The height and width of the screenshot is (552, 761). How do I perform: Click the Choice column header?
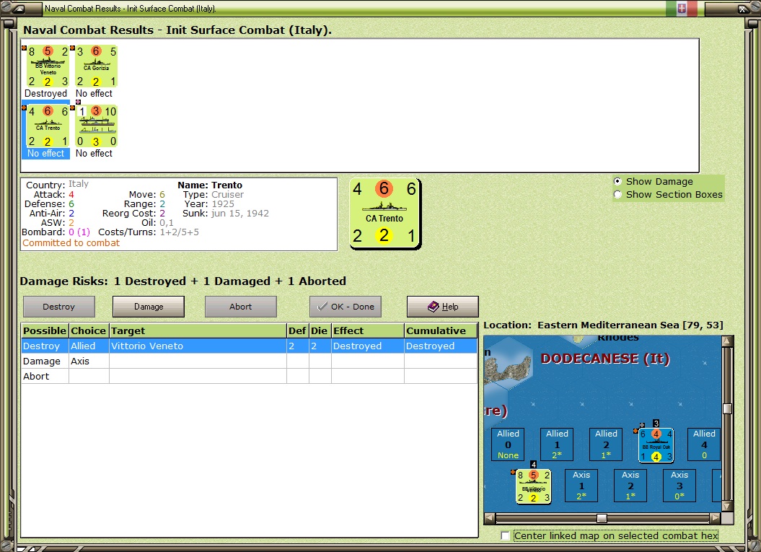click(89, 330)
